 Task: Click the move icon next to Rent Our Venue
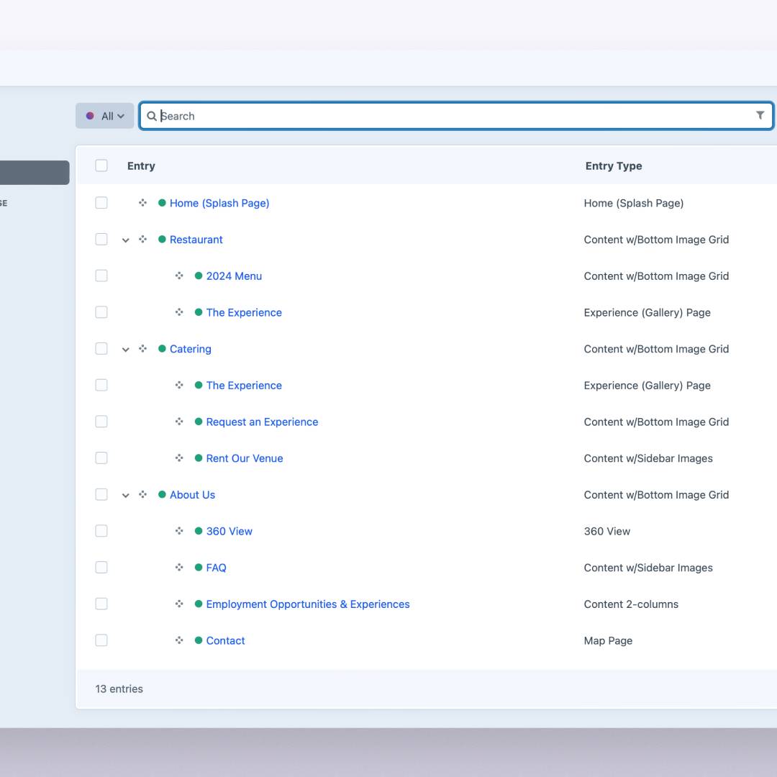click(179, 458)
